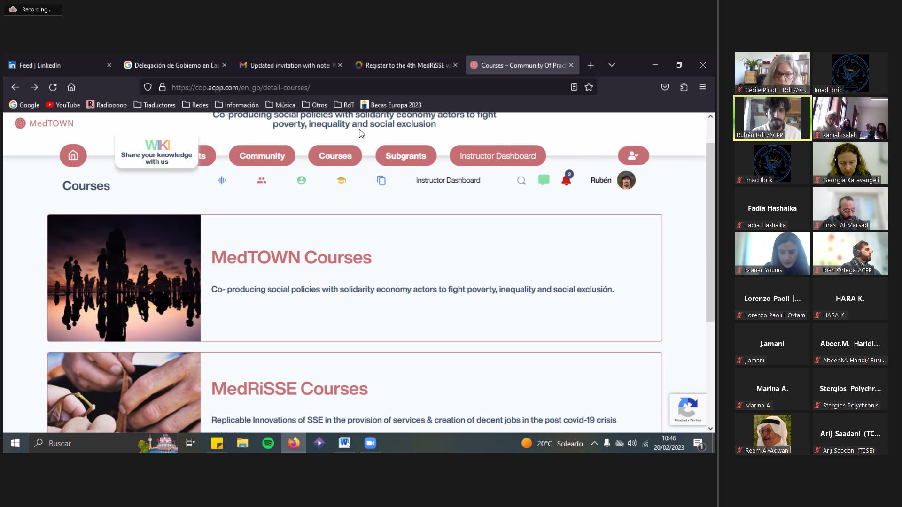Open the green messages chat icon
902x507 pixels.
click(x=544, y=180)
